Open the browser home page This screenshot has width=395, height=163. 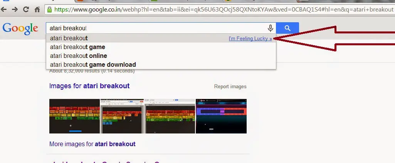click(x=37, y=10)
